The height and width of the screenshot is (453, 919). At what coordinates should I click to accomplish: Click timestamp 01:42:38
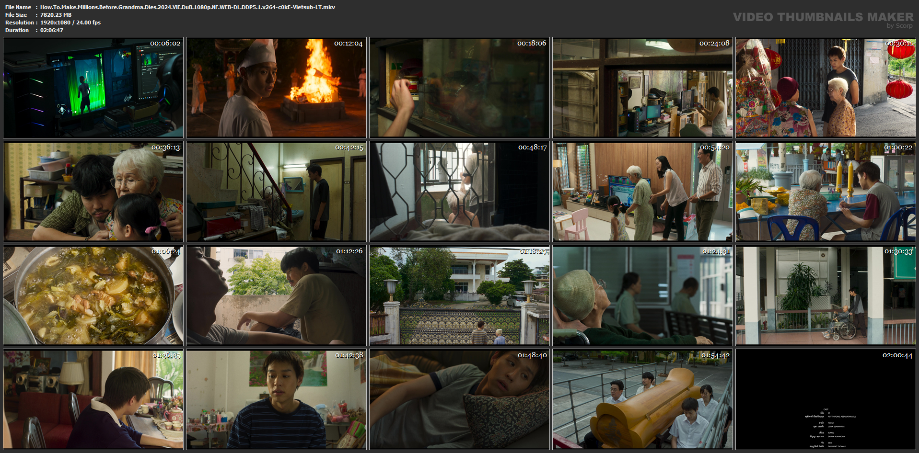click(349, 355)
